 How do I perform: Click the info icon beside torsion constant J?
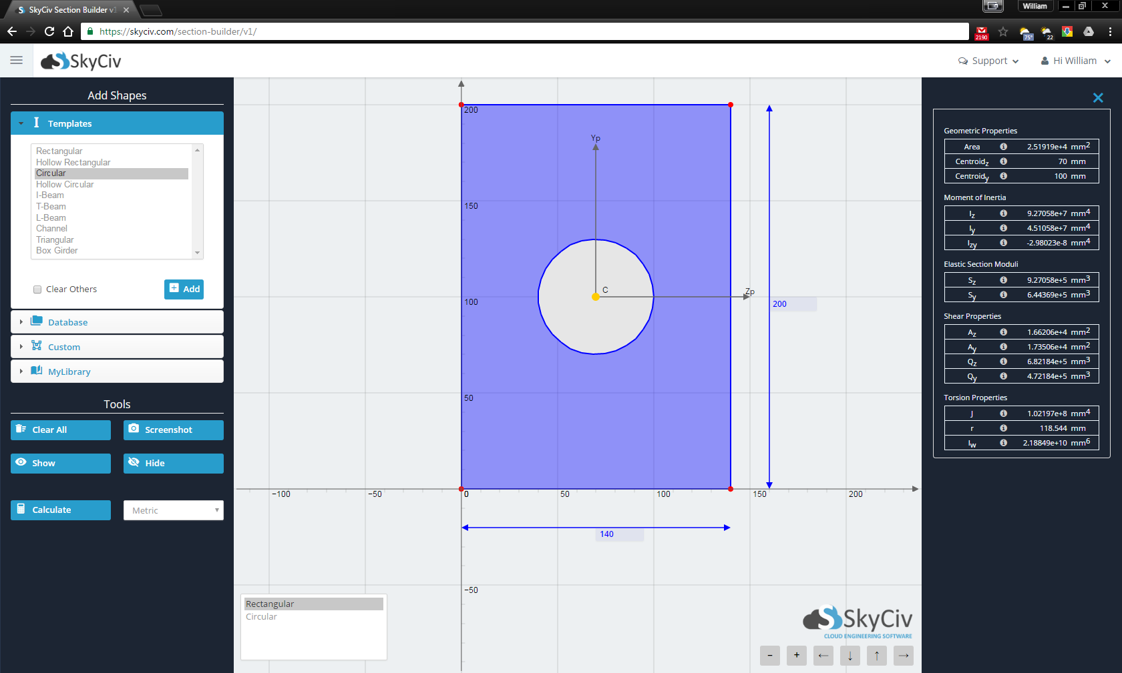pyautogui.click(x=1003, y=414)
